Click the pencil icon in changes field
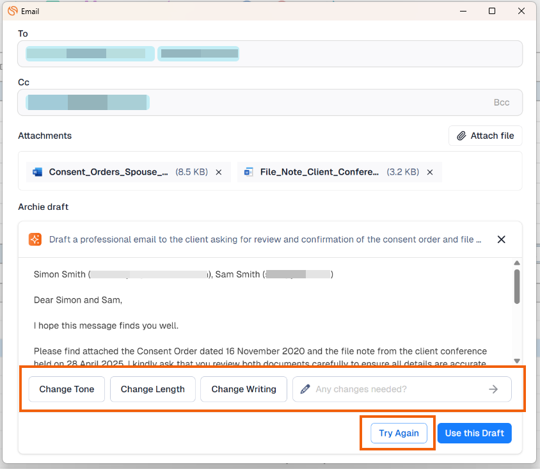This screenshot has width=540, height=469. click(x=305, y=389)
